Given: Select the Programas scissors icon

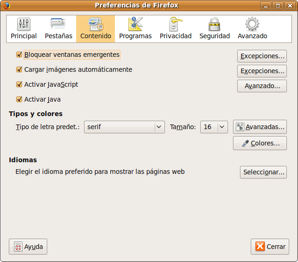Looking at the screenshot, I should 135,24.
